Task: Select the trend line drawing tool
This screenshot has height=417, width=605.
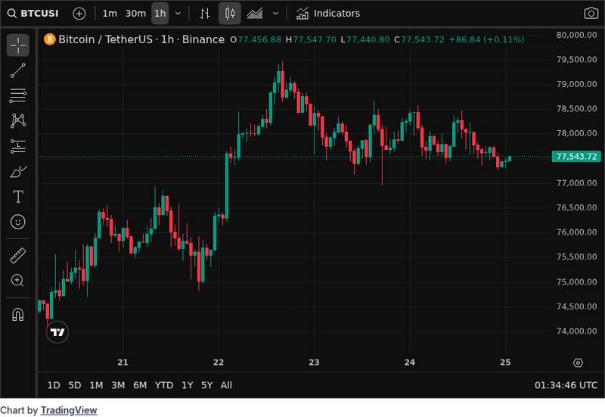Action: [17, 70]
